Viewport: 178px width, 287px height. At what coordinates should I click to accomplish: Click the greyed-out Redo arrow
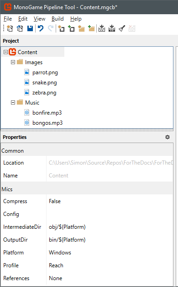coord(51,28)
